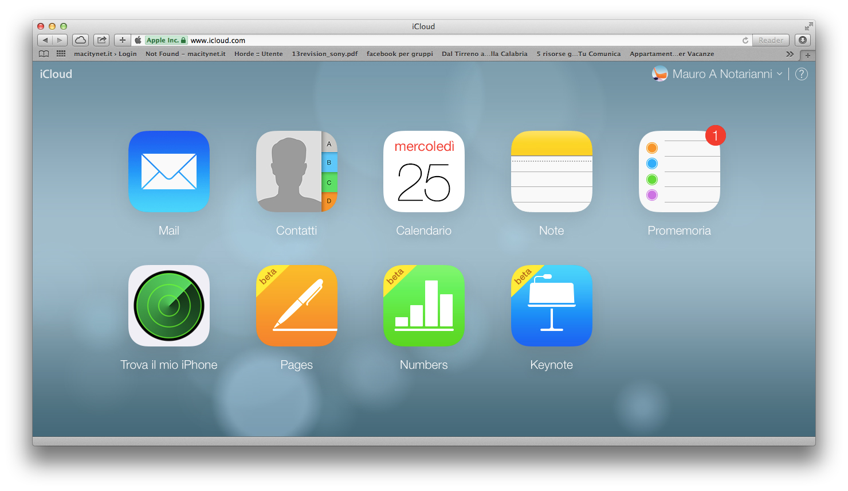This screenshot has height=491, width=848.
Task: Click the iCloud help question mark icon
Action: pos(802,74)
